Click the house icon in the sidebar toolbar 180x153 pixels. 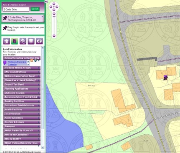pos(6,41)
